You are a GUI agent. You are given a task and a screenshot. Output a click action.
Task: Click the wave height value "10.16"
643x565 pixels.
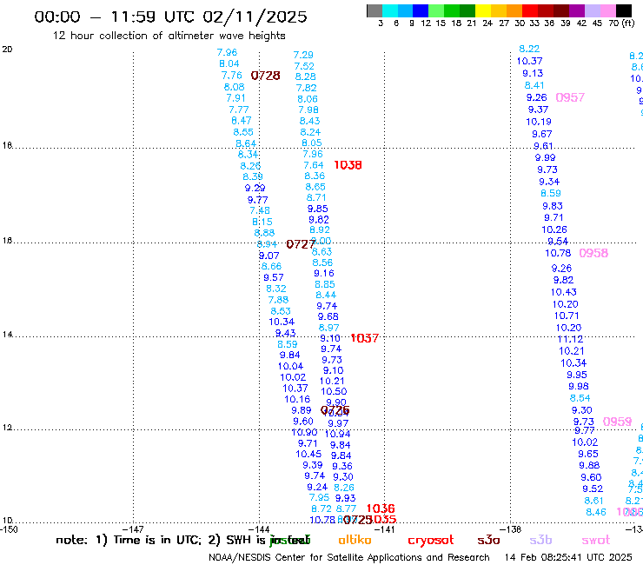(297, 399)
